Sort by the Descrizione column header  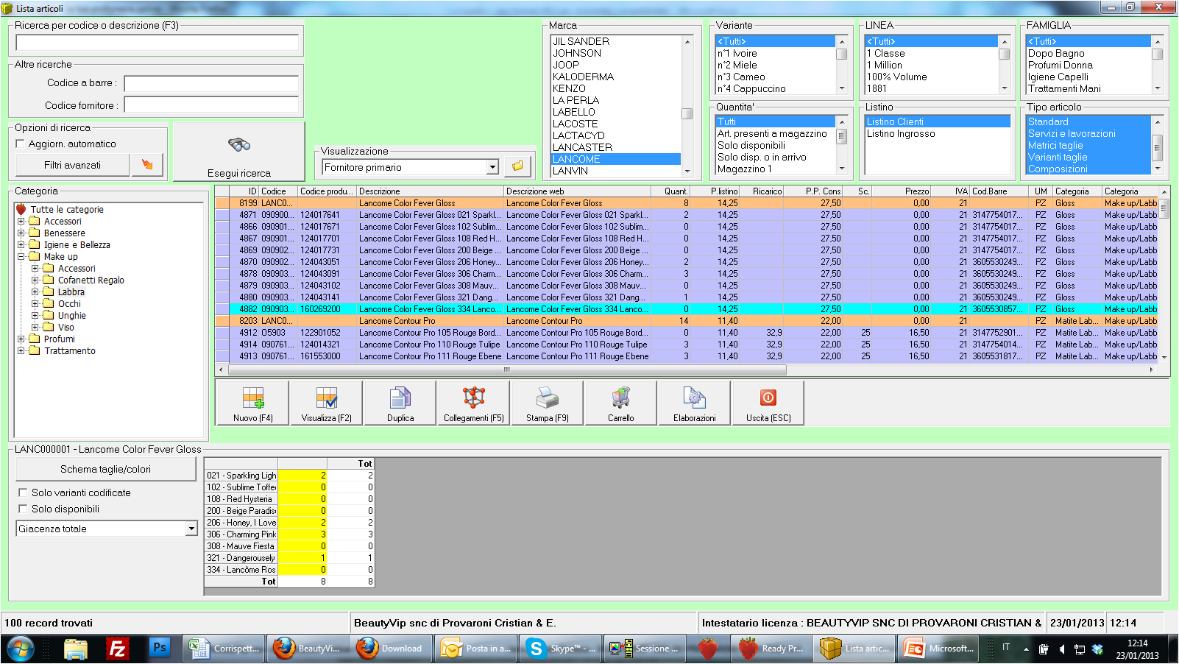point(431,191)
